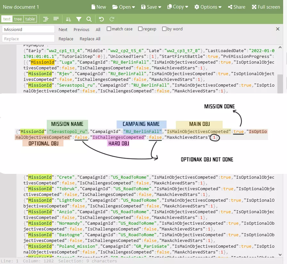Viewport: 287px width, 264px height.
Task: Close the search and replace panel
Action: point(278,29)
